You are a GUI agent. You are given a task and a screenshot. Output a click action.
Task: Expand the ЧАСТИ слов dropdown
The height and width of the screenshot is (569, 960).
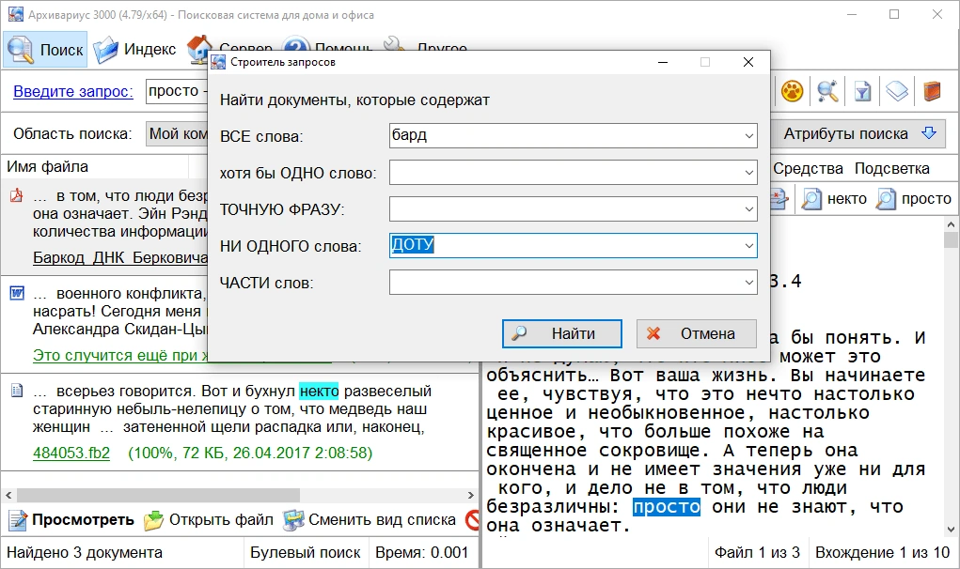[x=748, y=283]
